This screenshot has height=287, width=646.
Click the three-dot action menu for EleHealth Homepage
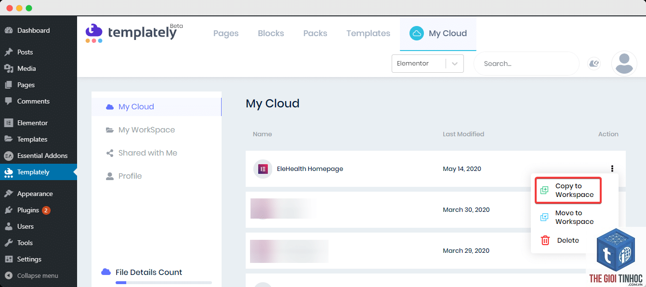click(612, 169)
